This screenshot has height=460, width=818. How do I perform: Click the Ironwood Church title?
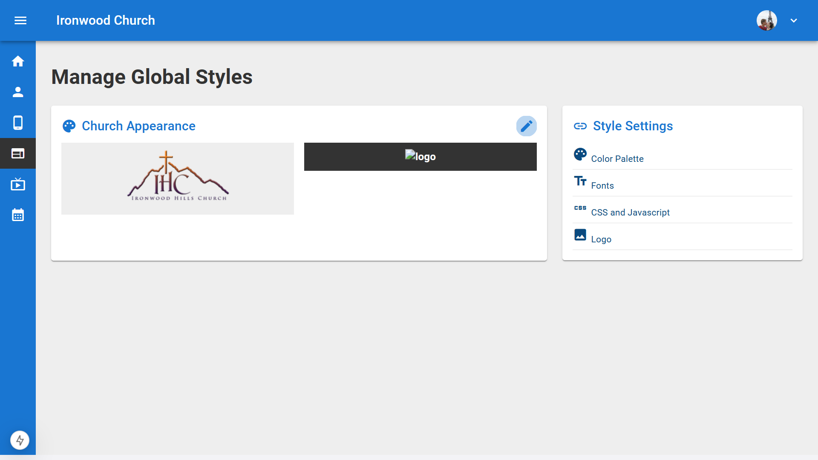point(105,20)
